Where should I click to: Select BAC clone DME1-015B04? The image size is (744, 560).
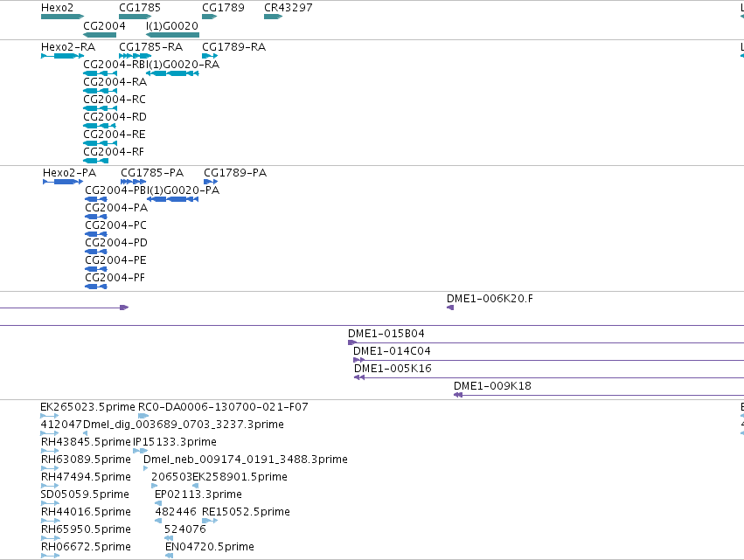tap(386, 334)
